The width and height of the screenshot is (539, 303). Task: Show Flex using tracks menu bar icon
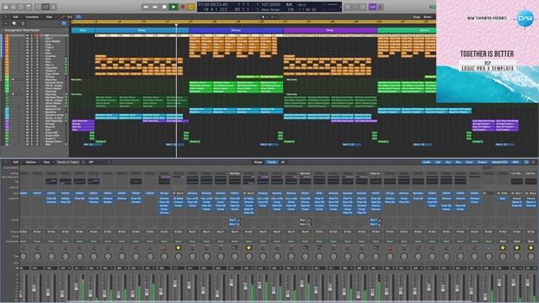[70, 17]
